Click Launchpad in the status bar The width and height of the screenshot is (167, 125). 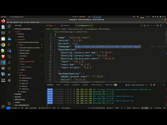pos(32,108)
